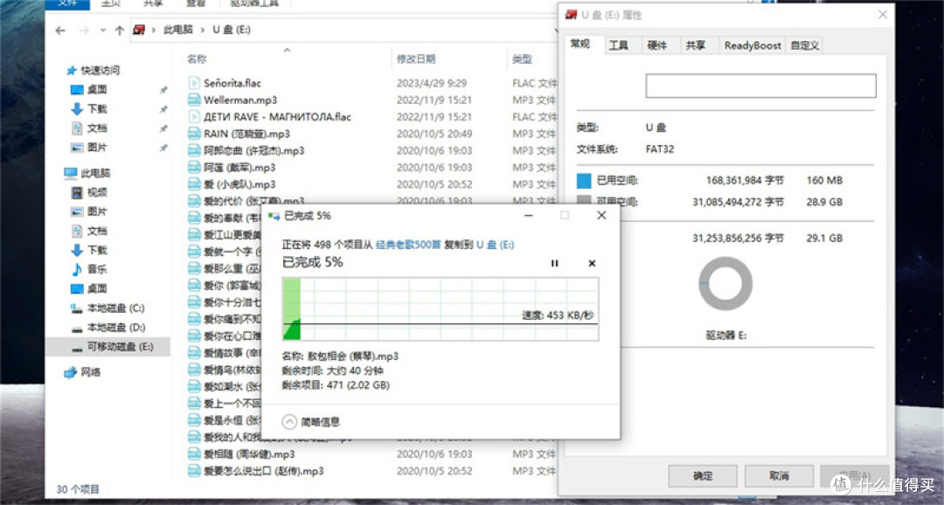Select 阿郎恋曲 (许冠杰).mp3 file
Screen dimensions: 944x505
pos(254,150)
